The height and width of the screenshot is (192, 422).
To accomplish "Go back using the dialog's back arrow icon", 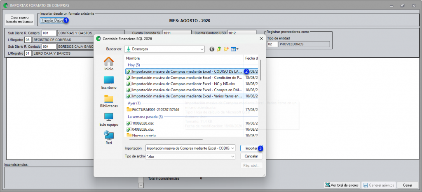I will pos(212,49).
